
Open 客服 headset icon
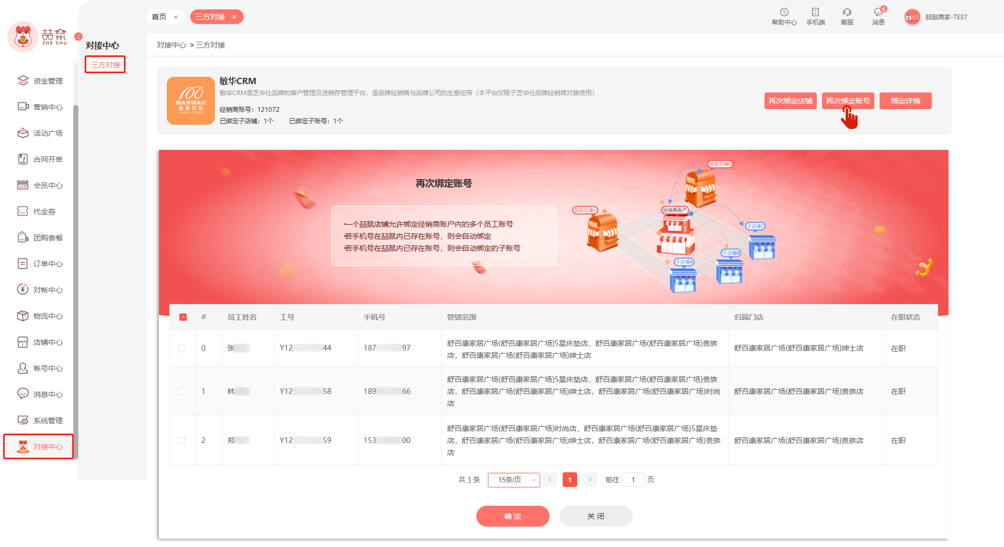(847, 12)
